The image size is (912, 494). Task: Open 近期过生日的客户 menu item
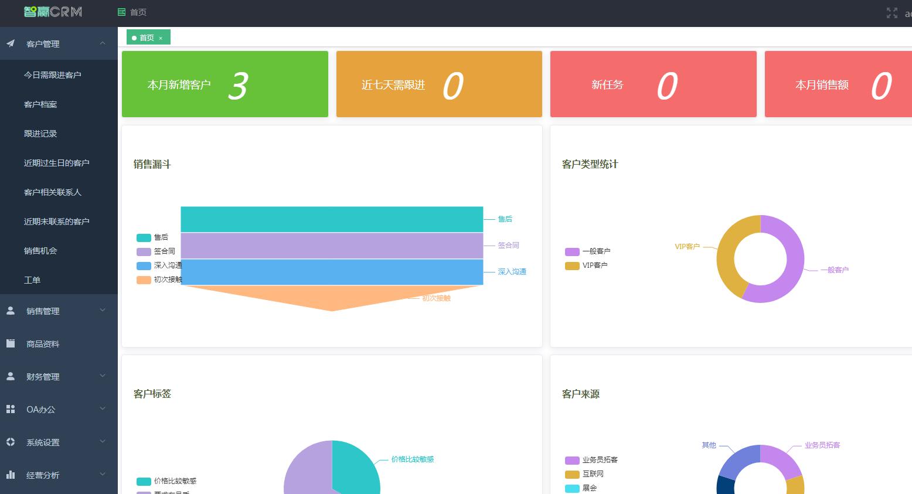59,163
